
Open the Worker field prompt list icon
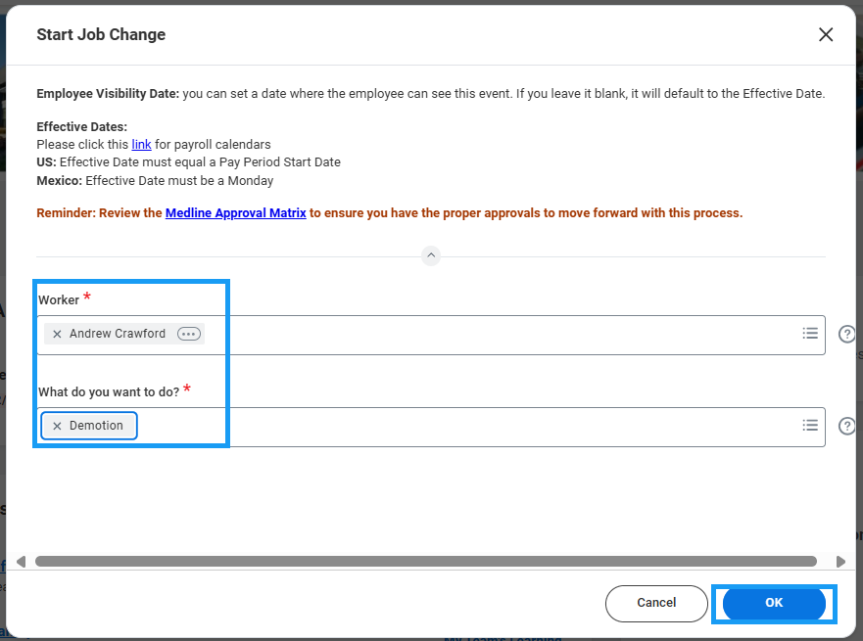(x=810, y=334)
